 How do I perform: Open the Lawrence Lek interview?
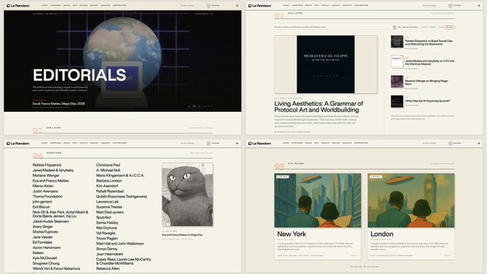pyautogui.click(x=107, y=202)
